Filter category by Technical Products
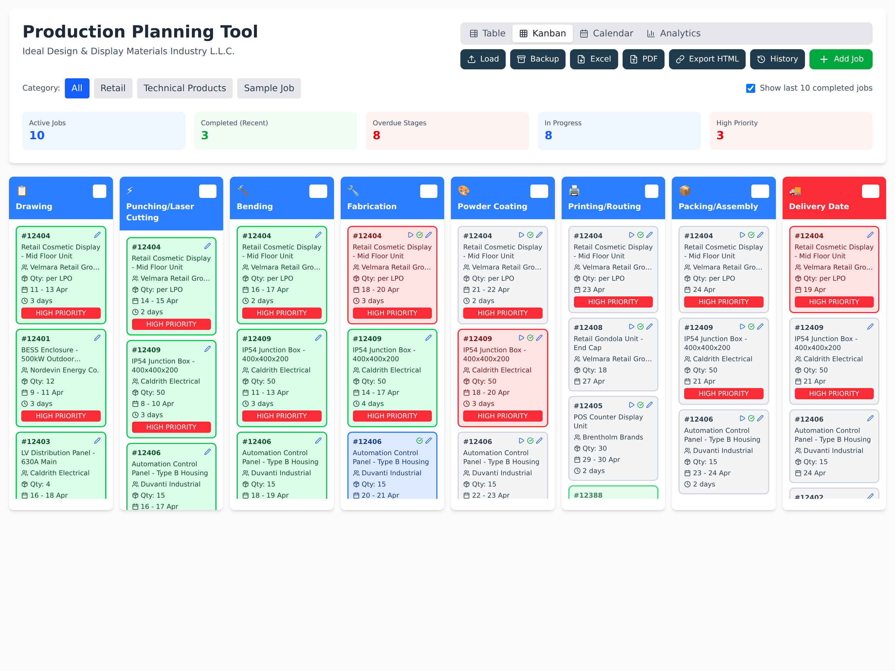This screenshot has height=671, width=895. click(184, 88)
